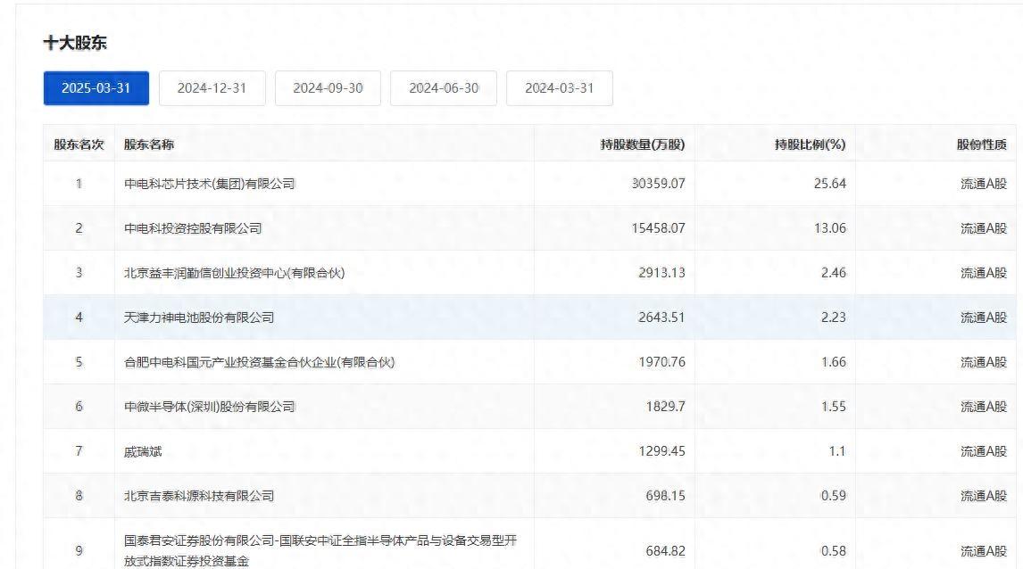The height and width of the screenshot is (569, 1023).
Task: Click holding amount 698.15
Action: tap(665, 496)
